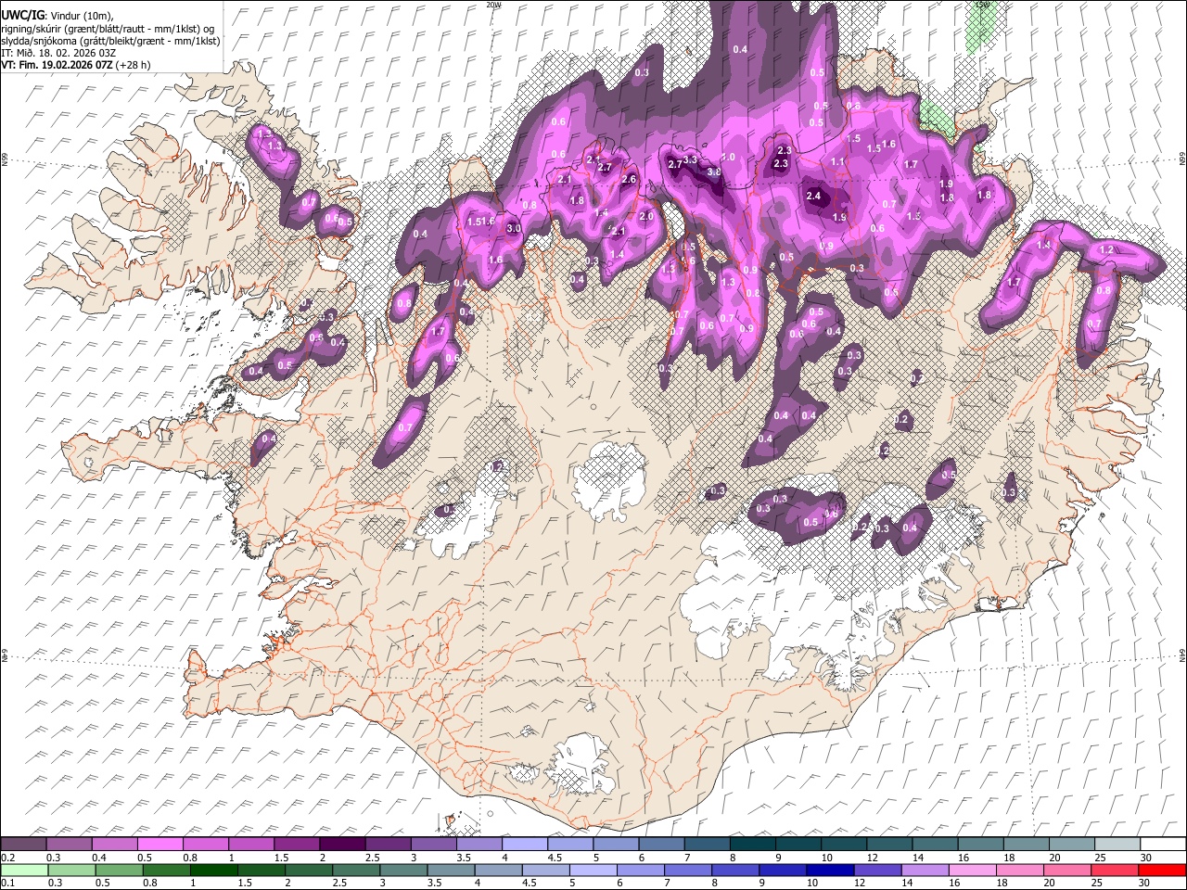Click the 15W longitude label at the top
Screen dimensions: 1187x890
(x=982, y=5)
